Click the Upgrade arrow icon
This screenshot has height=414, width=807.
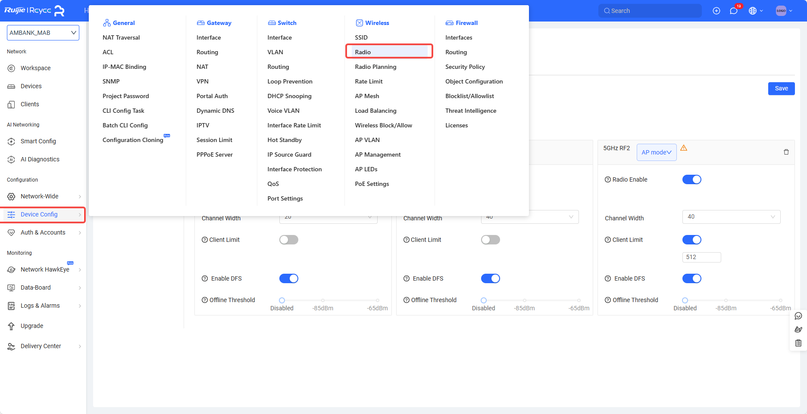12,326
